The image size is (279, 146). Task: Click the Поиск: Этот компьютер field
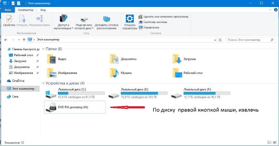pyautogui.click(x=250, y=40)
